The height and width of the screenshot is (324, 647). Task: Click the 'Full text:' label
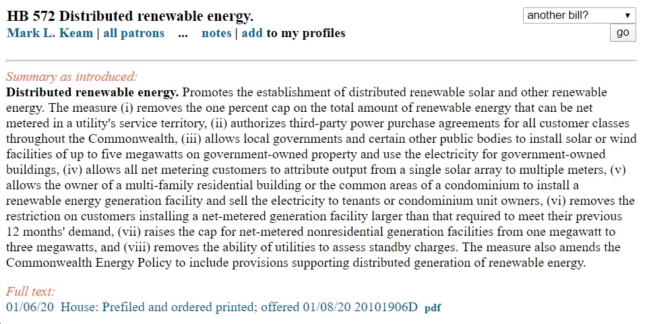(30, 292)
